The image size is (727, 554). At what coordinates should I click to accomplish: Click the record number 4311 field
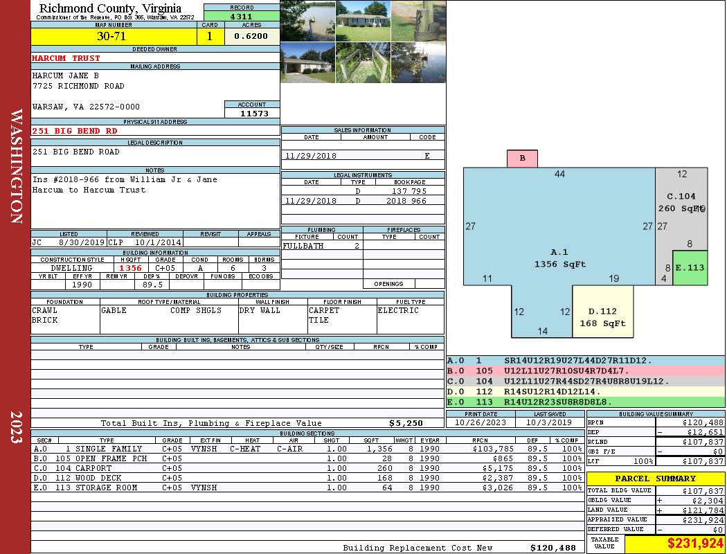(242, 17)
